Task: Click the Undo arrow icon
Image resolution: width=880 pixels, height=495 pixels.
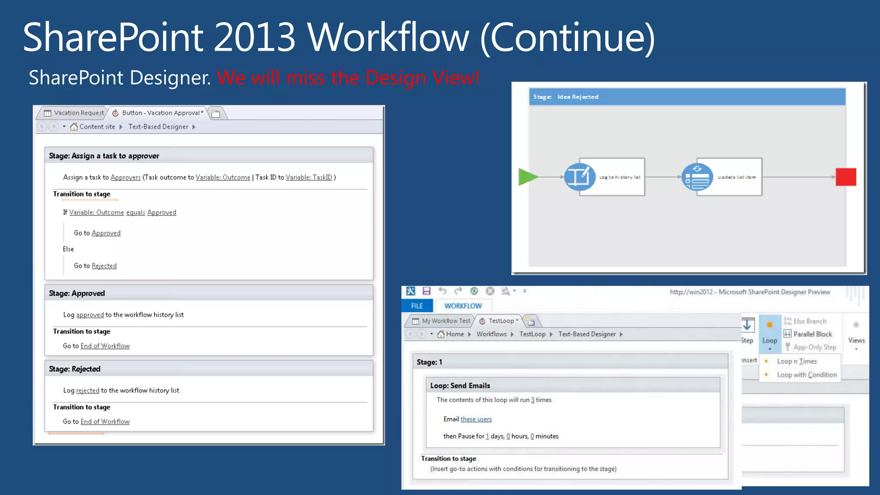Action: coord(442,291)
